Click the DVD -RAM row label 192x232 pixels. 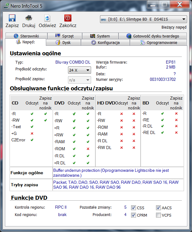coord(59,142)
